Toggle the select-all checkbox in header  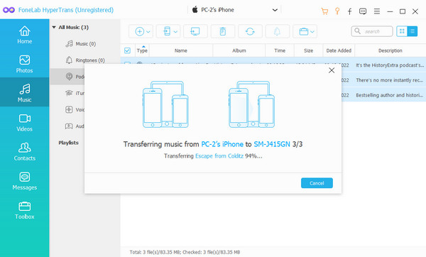click(127, 50)
